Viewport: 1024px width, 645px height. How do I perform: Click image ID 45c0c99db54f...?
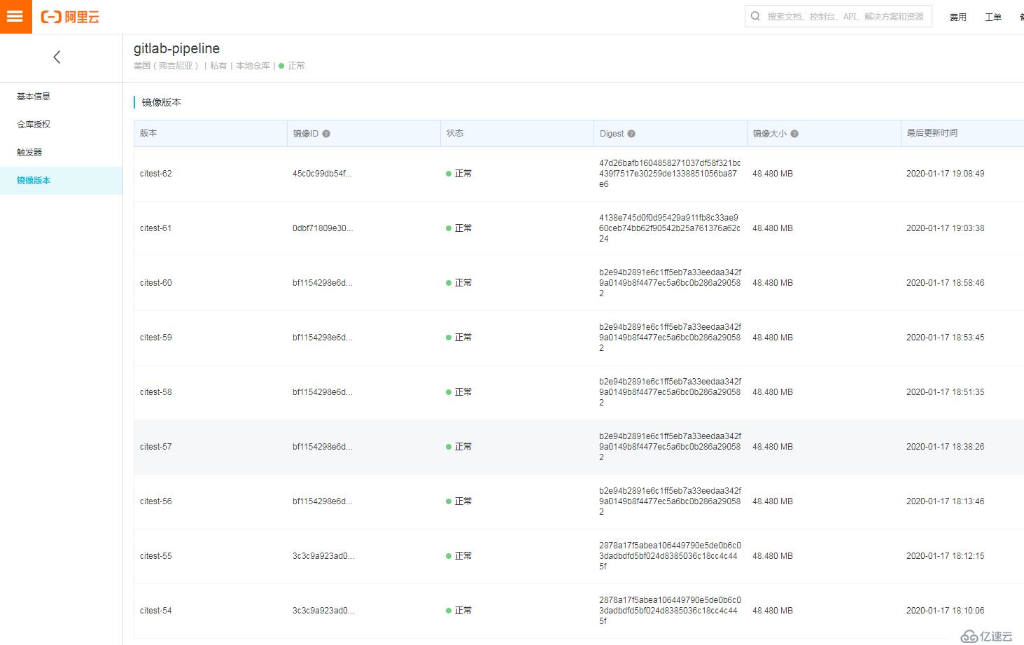pyautogui.click(x=322, y=174)
